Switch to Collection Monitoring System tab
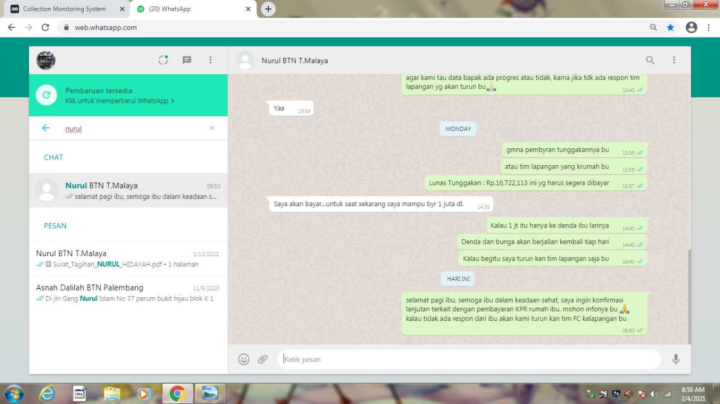720x404 pixels. [x=64, y=9]
